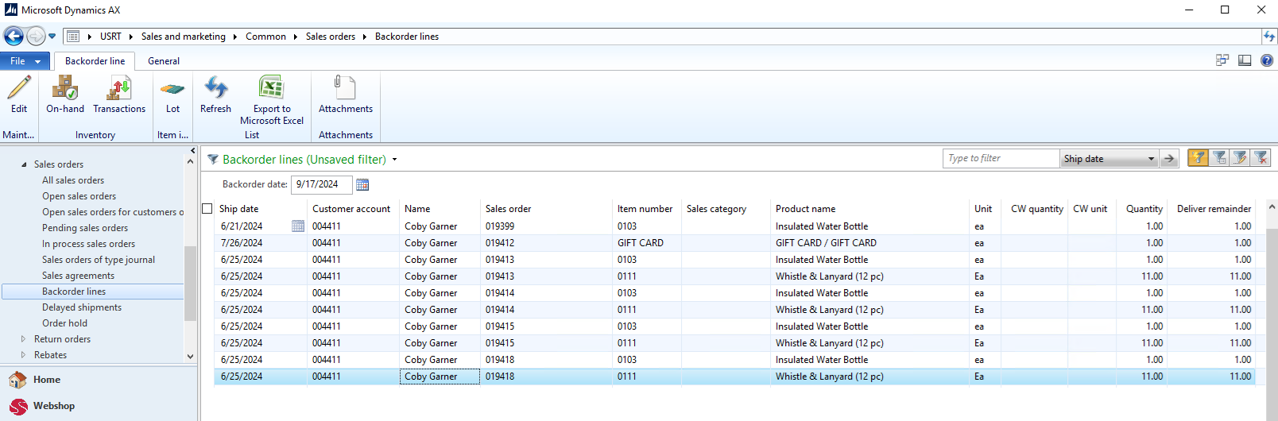This screenshot has height=421, width=1278.
Task: Open the File menu dropdown
Action: coord(25,60)
